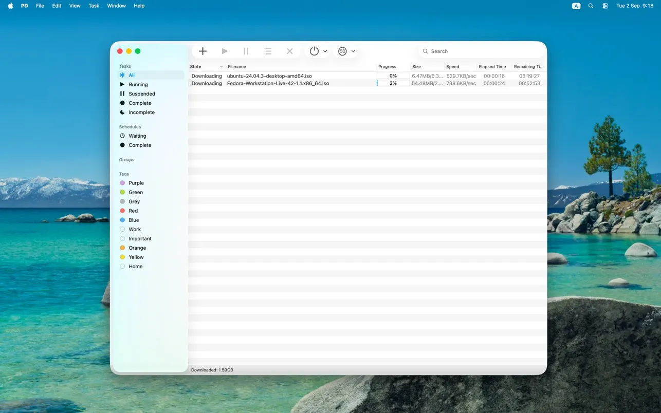Open the power action dropdown chevron
Image resolution: width=661 pixels, height=413 pixels.
click(x=324, y=51)
